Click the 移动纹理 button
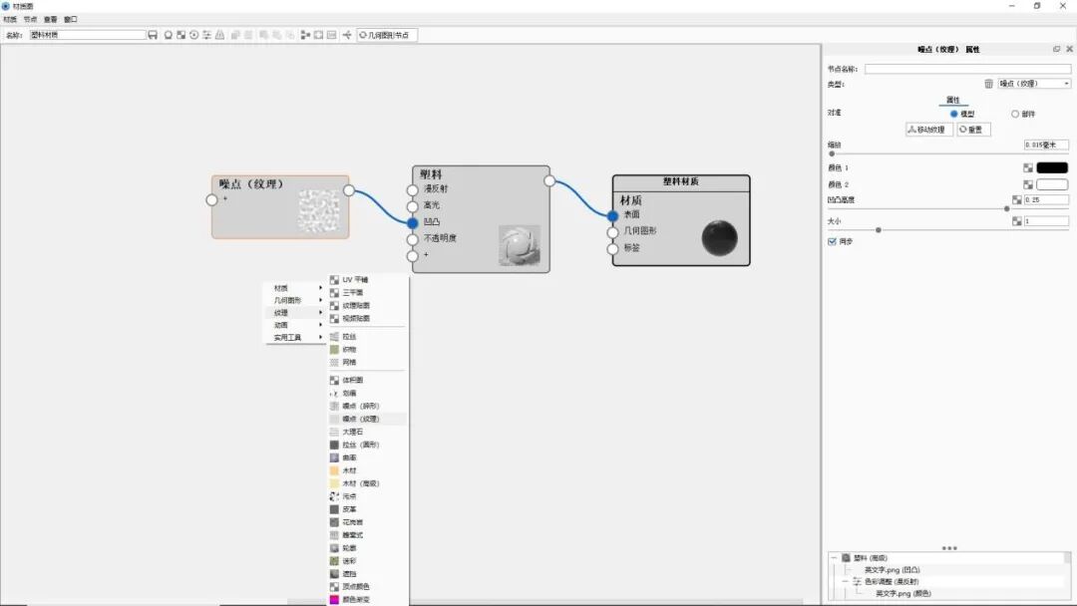Image resolution: width=1077 pixels, height=606 pixels. 929,129
